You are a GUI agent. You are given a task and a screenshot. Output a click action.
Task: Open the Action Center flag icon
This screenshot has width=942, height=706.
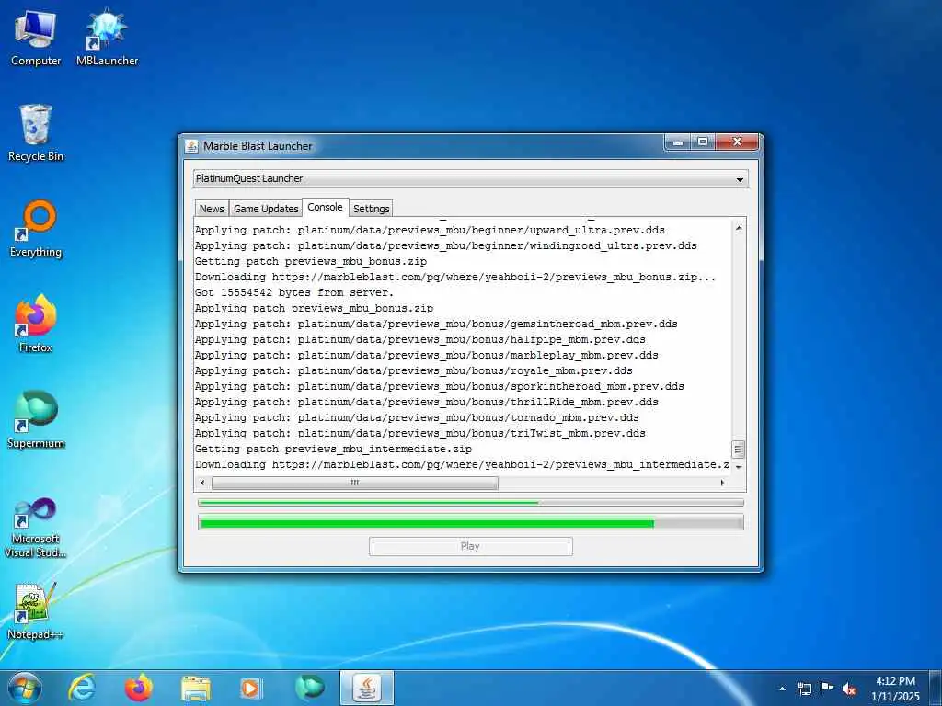(x=827, y=688)
